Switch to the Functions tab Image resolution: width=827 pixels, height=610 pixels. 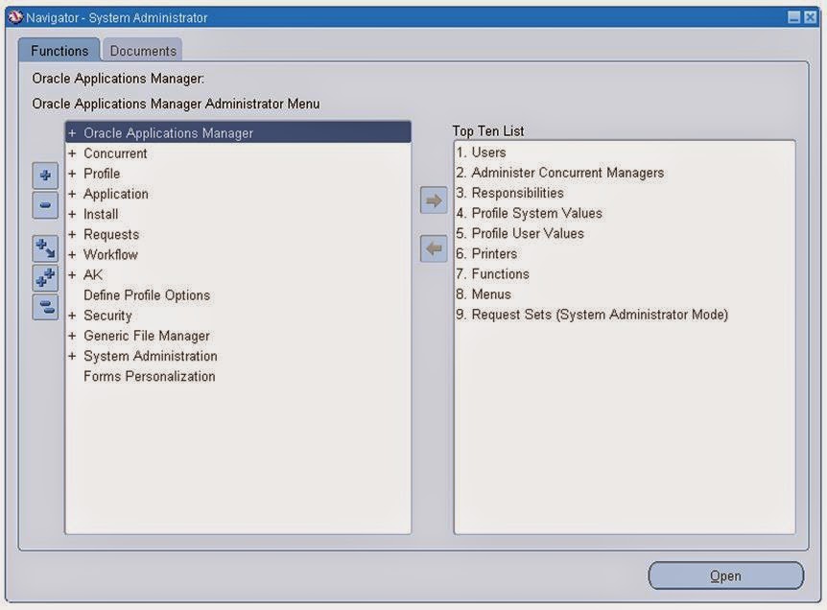(59, 51)
